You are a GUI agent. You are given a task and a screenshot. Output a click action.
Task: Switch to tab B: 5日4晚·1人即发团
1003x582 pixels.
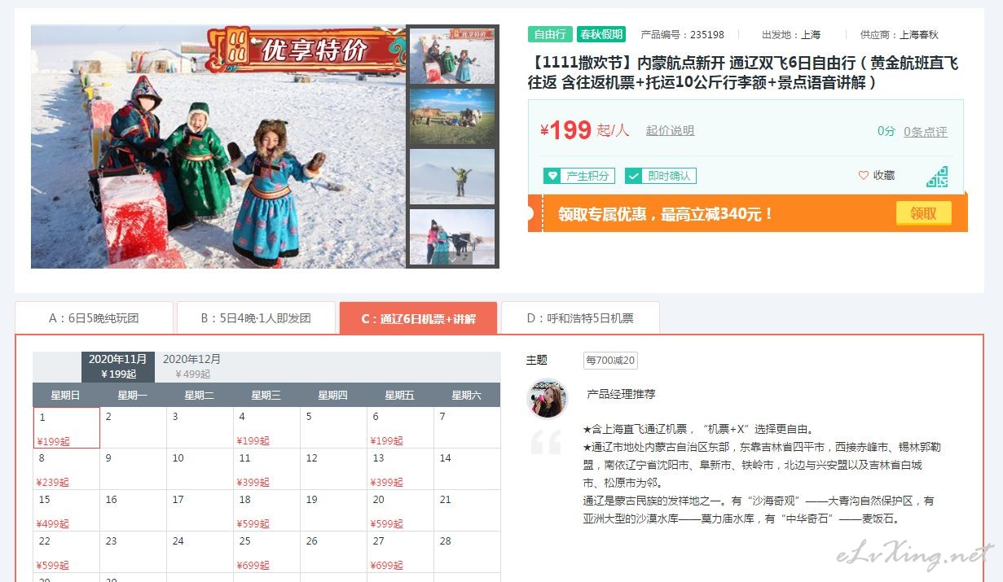256,318
